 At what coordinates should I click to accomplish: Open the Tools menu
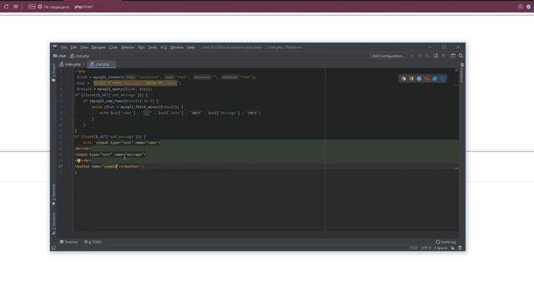(x=153, y=47)
